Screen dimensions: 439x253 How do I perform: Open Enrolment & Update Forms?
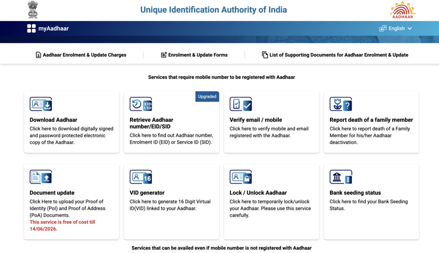(198, 55)
